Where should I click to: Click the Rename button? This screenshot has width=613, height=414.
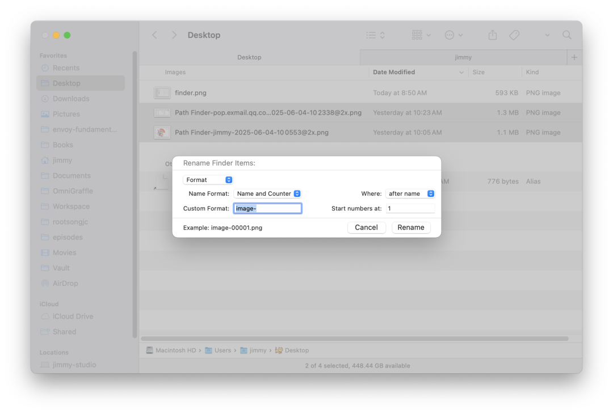[x=411, y=227]
